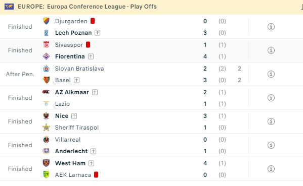View info icon for Nice vs Sheriff Tiraspol
This screenshot has height=186, width=303.
coord(271,121)
